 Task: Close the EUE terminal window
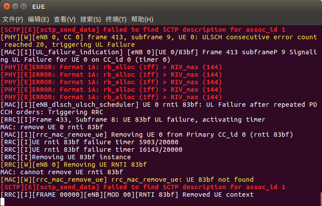pos(7,6)
